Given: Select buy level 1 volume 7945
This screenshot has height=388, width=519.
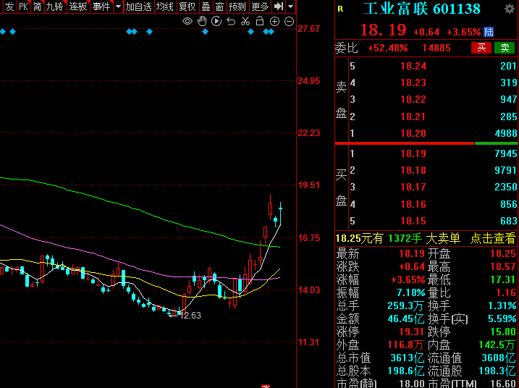Looking at the screenshot, I should (x=506, y=153).
